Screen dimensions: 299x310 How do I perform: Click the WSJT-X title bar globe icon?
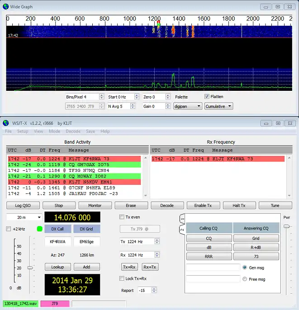pos(5,122)
